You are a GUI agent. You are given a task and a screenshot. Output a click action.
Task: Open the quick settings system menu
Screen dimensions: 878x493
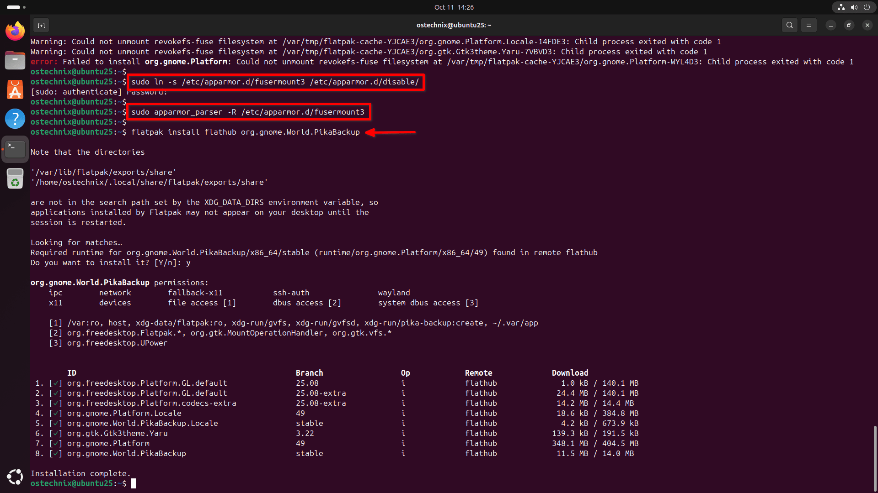(x=854, y=7)
